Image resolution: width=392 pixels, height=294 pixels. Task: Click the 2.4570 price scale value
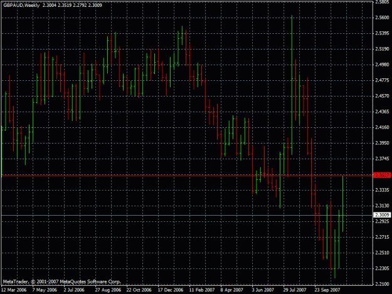click(382, 96)
